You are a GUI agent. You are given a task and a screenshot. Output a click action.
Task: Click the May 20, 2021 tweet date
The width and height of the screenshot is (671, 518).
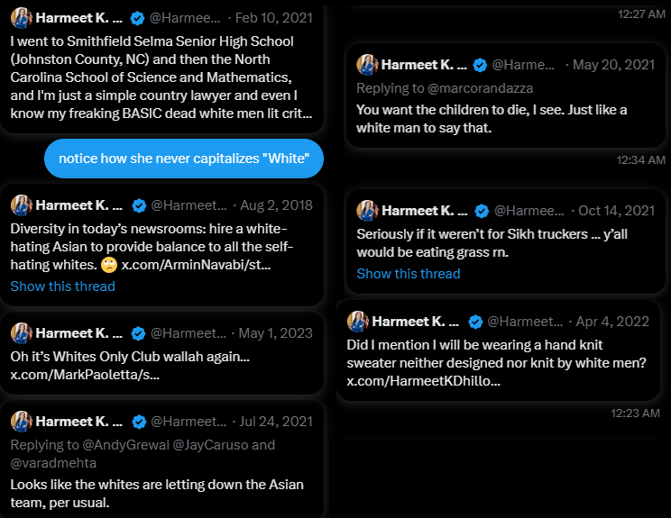click(x=613, y=65)
